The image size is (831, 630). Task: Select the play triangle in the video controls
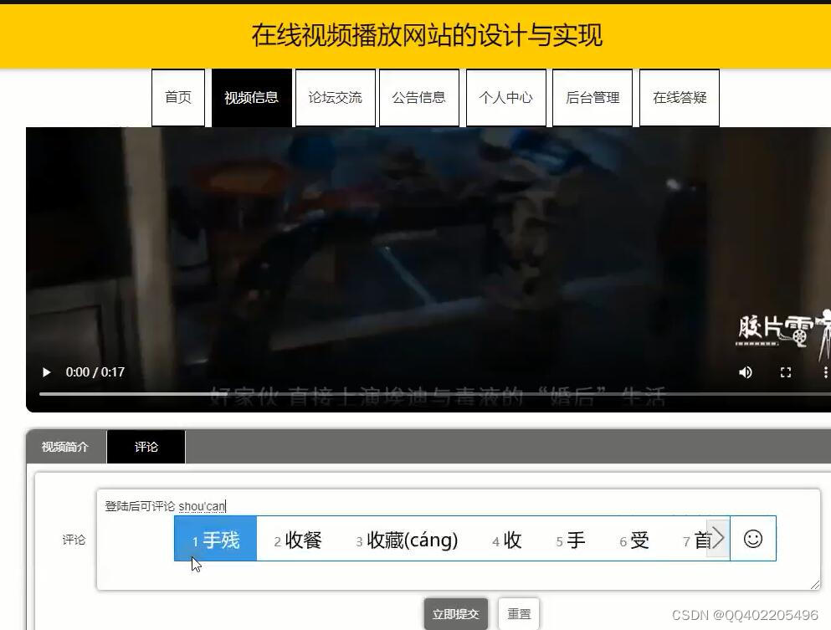click(x=46, y=371)
